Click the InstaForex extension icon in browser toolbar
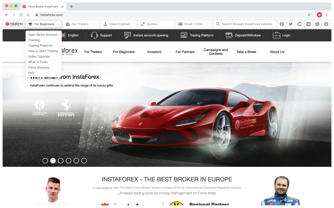Image resolution: width=334 pixels, height=208 pixels. (x=319, y=15)
